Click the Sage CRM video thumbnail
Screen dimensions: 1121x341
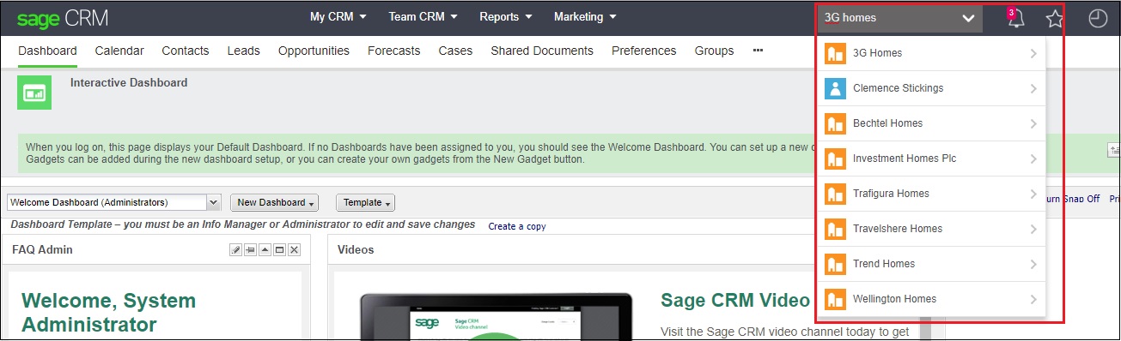point(497,316)
